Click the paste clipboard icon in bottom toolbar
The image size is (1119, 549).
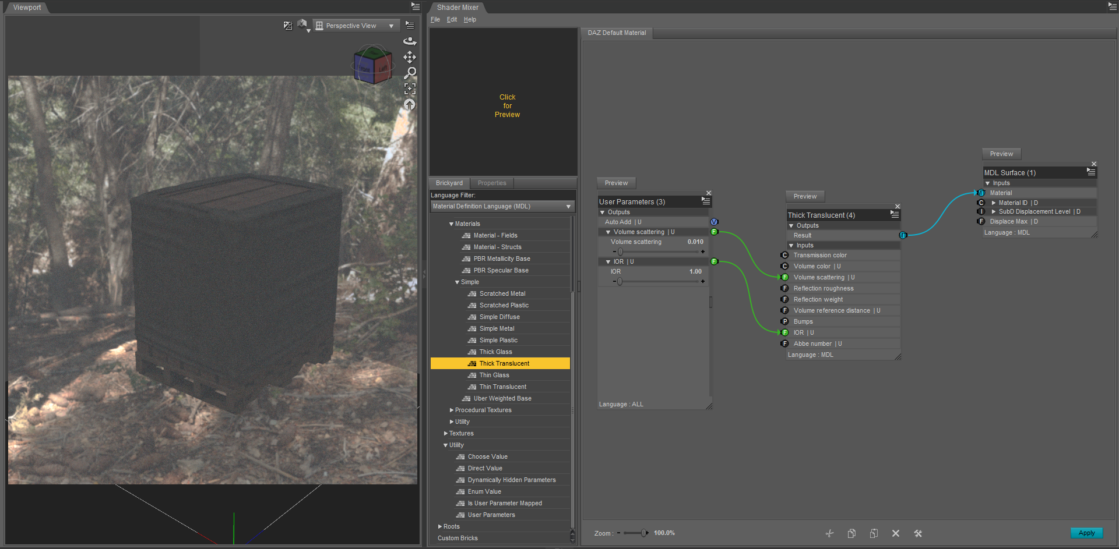(x=874, y=533)
